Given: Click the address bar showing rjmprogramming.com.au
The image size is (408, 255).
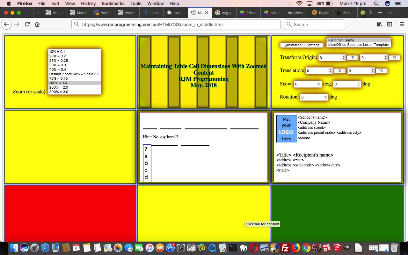Looking at the screenshot, I should (175, 24).
